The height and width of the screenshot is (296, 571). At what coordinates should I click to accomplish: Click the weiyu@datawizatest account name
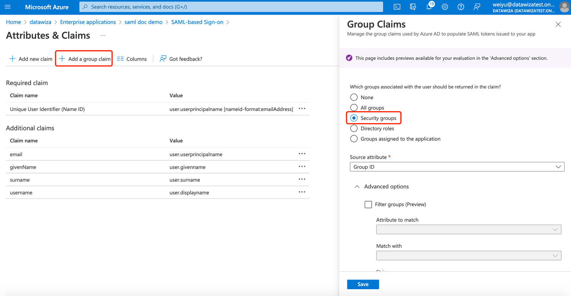(x=524, y=5)
